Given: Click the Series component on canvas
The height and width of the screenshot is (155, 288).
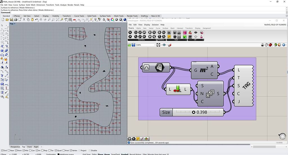Looking at the screenshot, I should (210, 93).
